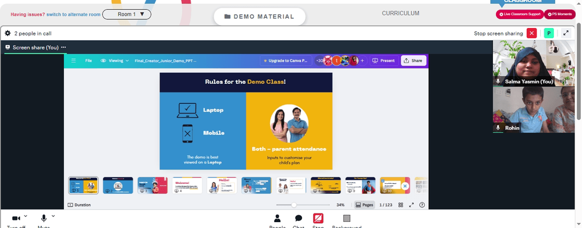Image resolution: width=582 pixels, height=228 pixels.
Task: Toggle the Pages view button
Action: coord(364,205)
